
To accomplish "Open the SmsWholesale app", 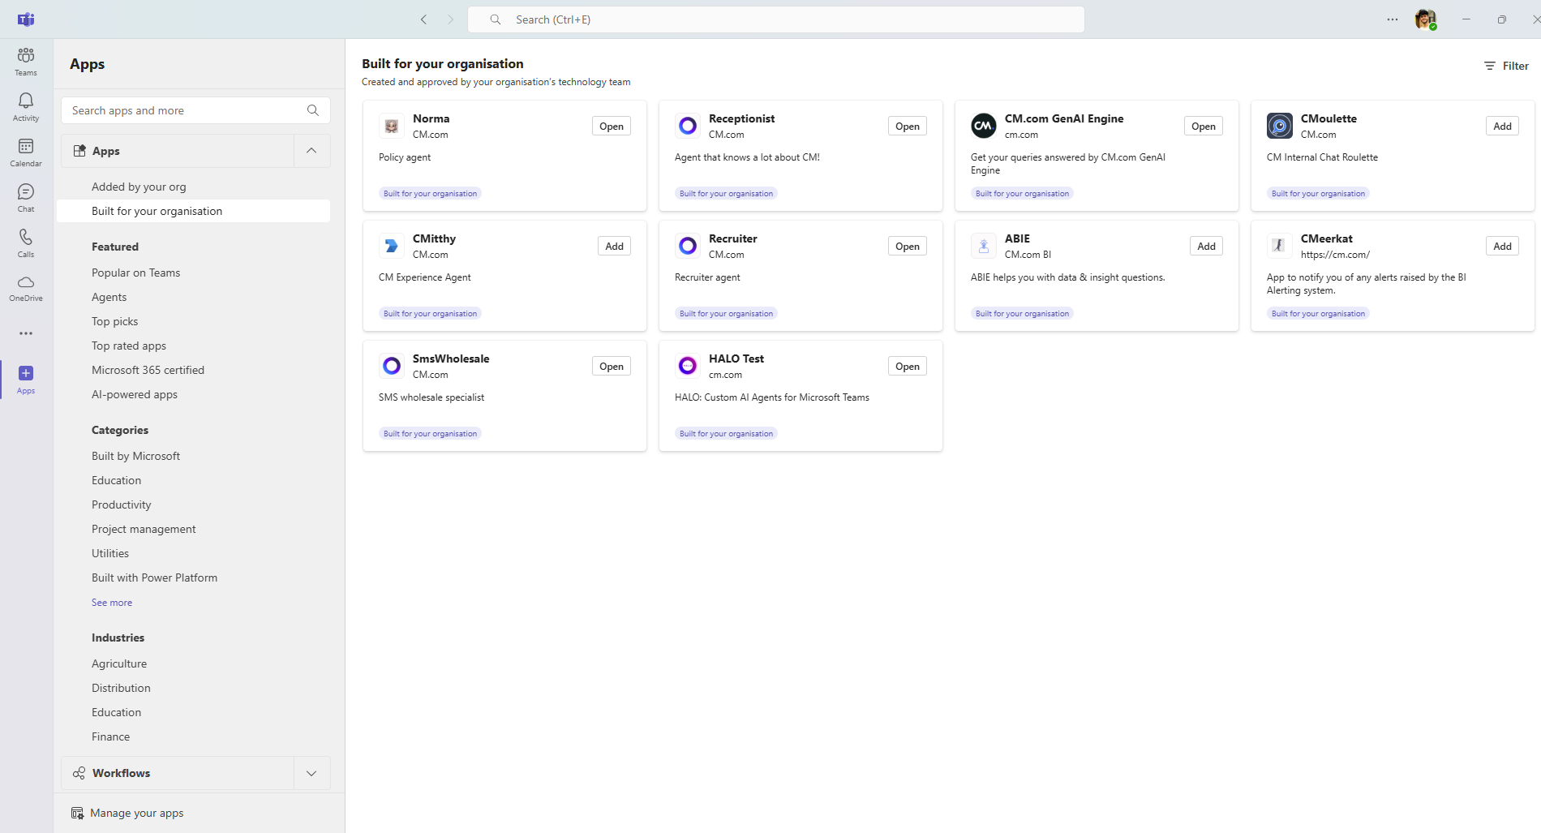I will point(612,366).
